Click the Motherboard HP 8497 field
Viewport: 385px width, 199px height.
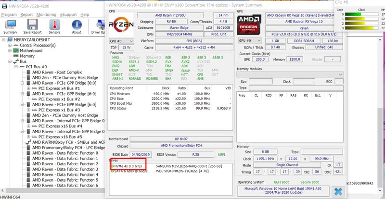tap(181, 139)
